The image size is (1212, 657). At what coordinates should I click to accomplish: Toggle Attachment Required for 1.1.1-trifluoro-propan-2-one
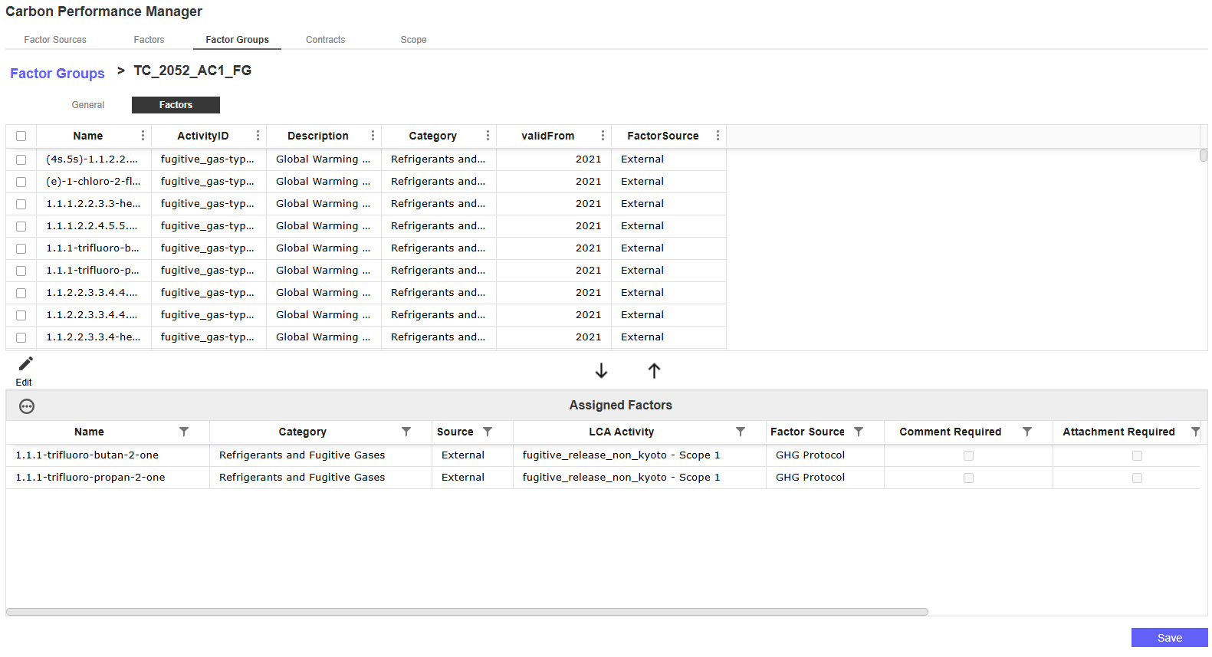click(1137, 478)
